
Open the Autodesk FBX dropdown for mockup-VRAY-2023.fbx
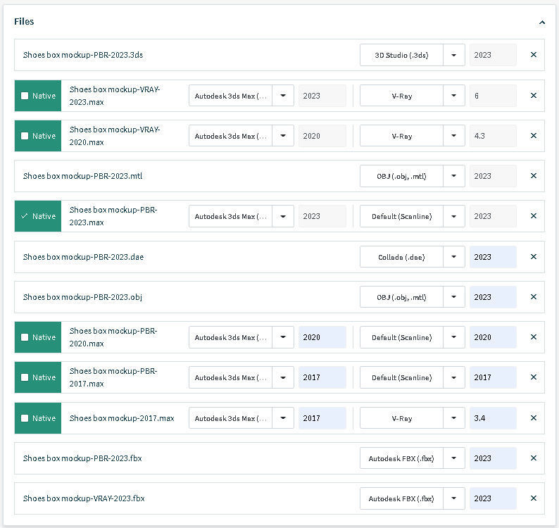tap(454, 498)
